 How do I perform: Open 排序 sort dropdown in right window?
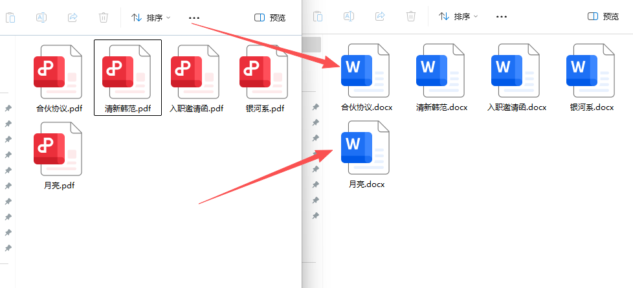click(x=458, y=16)
